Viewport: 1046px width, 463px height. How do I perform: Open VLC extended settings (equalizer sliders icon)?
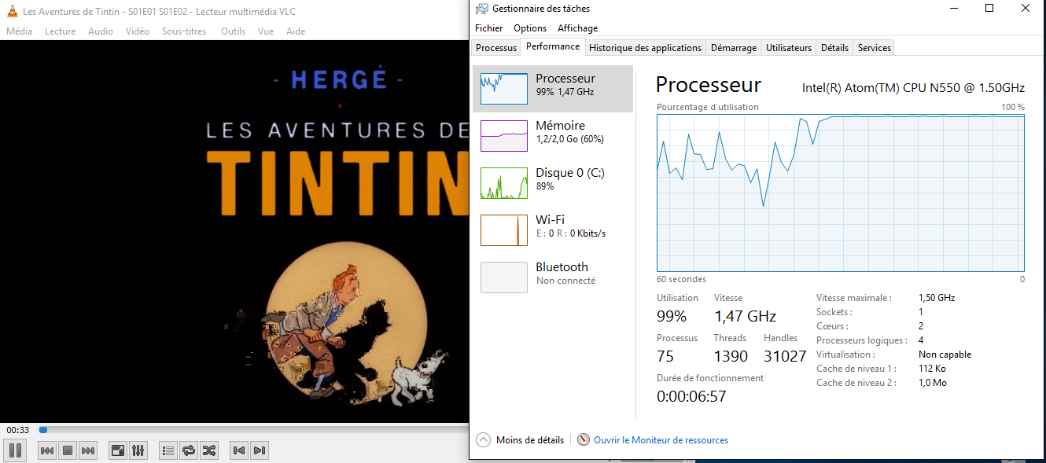tap(138, 450)
